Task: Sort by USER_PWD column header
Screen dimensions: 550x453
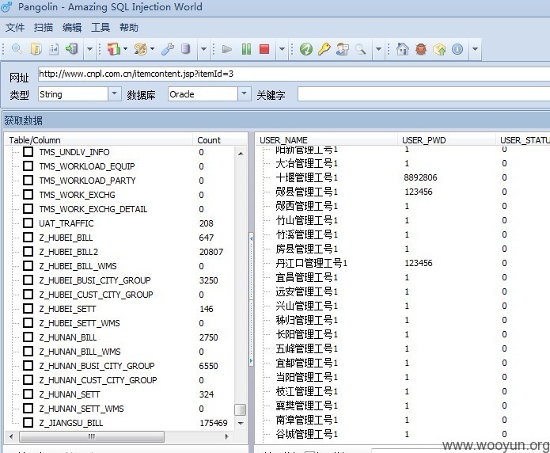Action: (x=446, y=140)
